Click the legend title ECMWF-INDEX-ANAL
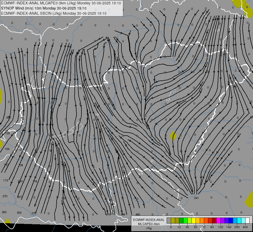 (x=149, y=220)
